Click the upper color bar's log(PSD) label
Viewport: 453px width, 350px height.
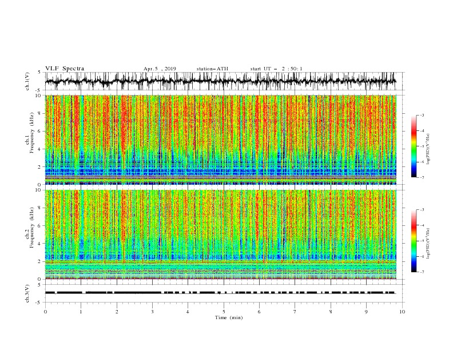(x=428, y=149)
